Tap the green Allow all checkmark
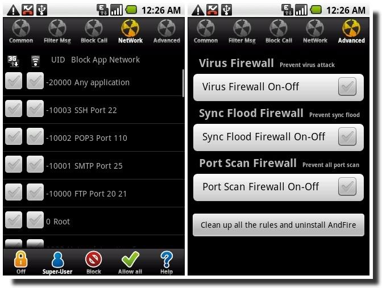Image resolution: width=382 pixels, height=288 pixels. [130, 259]
